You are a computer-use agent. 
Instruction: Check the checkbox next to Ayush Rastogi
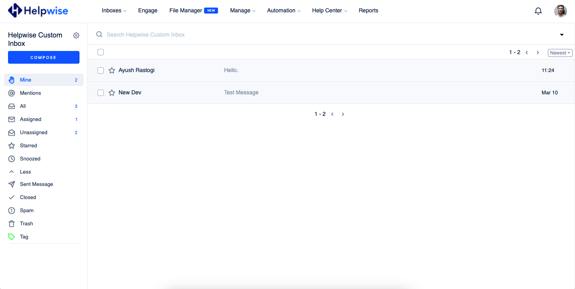point(101,70)
